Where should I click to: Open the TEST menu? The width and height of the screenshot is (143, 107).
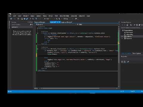pyautogui.click(x=56, y=16)
